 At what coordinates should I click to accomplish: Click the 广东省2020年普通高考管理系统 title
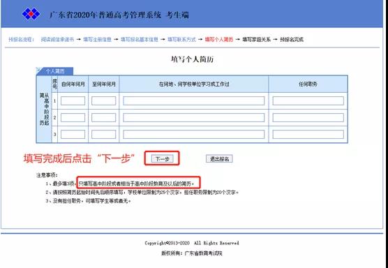(119, 15)
